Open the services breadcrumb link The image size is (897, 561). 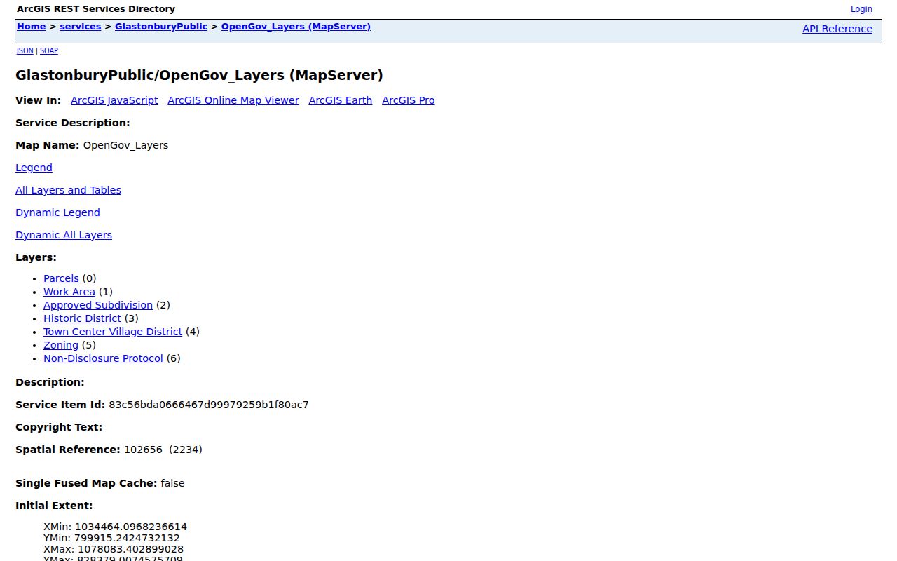click(81, 27)
